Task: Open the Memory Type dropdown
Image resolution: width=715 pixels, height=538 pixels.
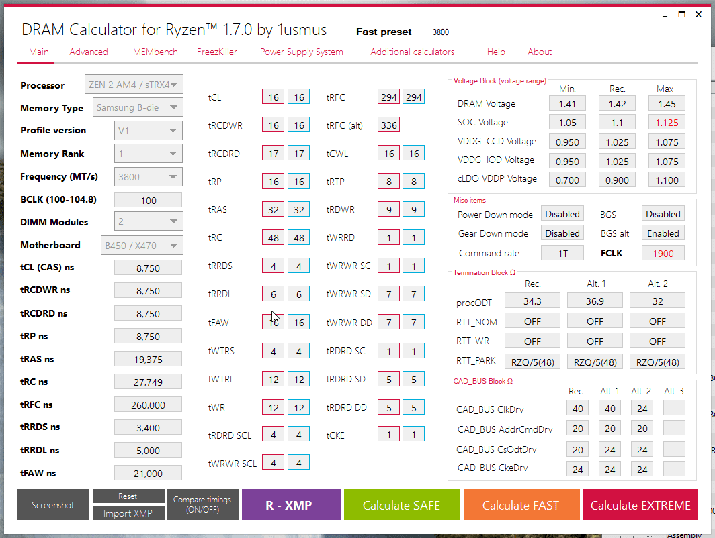Action: point(138,107)
